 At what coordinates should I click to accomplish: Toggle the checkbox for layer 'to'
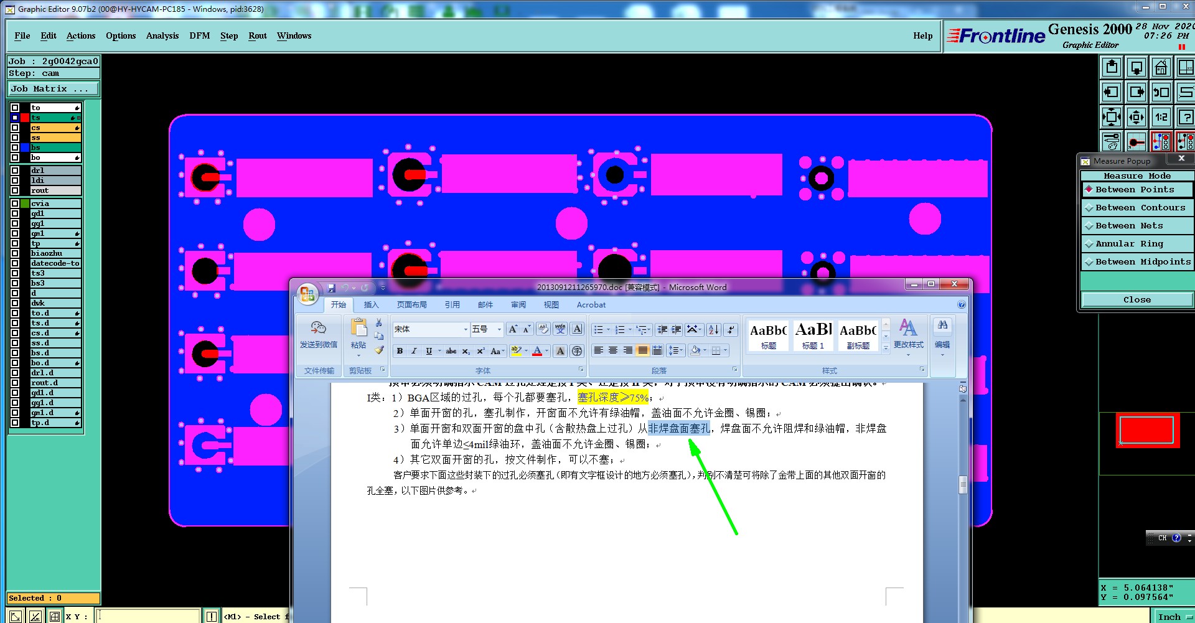[x=15, y=108]
